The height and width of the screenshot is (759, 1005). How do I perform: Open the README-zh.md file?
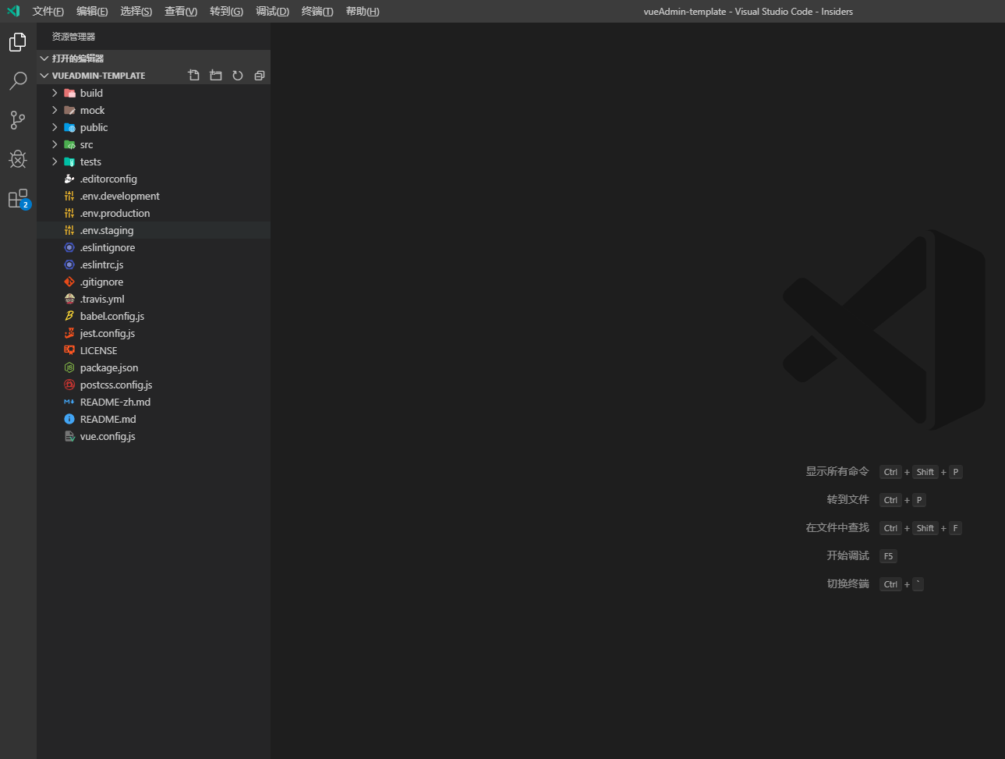(x=154, y=402)
